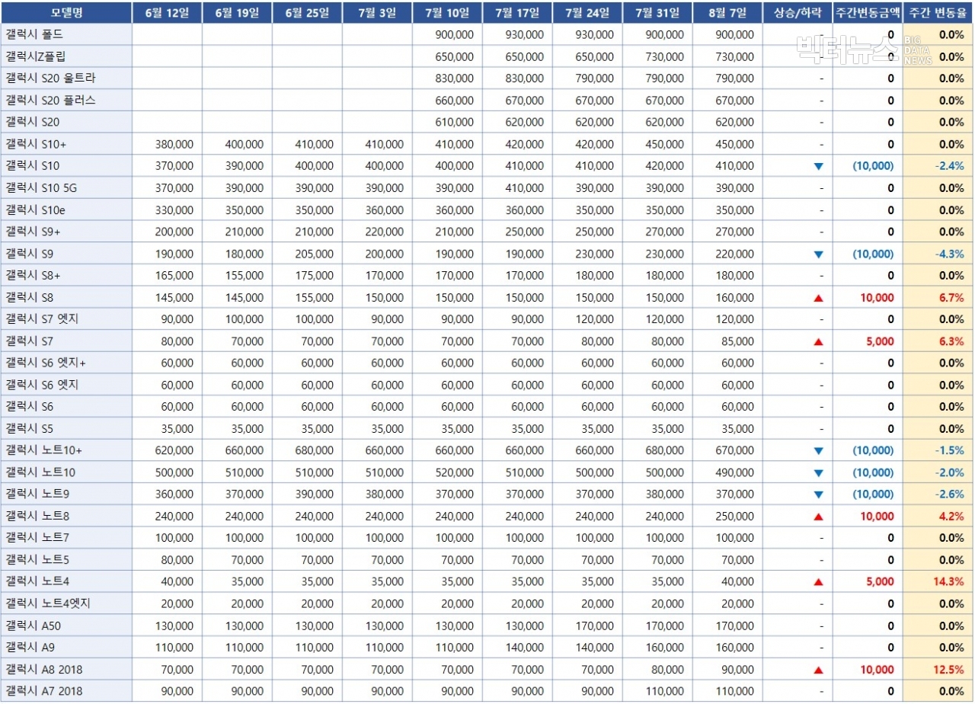Click the 갤럭시 S20 울트라 model name
The height and width of the screenshot is (704, 975).
tap(51, 78)
